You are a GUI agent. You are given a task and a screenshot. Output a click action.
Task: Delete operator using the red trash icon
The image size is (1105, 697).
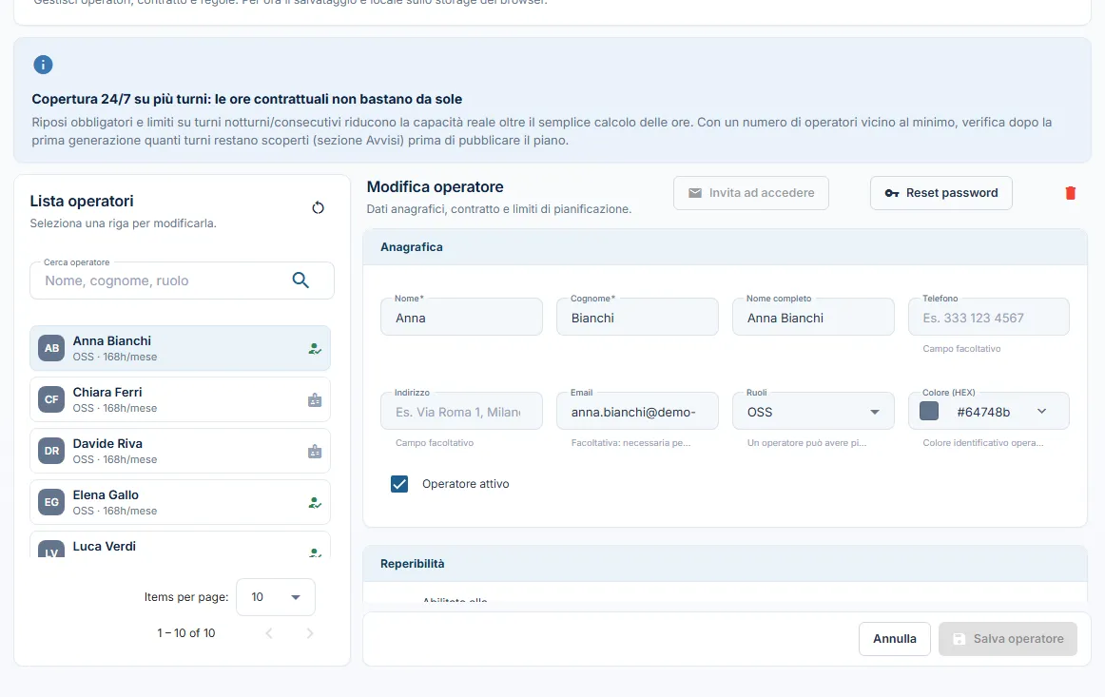[x=1071, y=193]
